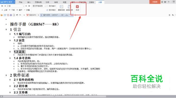Open the 视图 ribbon tab

64,2
